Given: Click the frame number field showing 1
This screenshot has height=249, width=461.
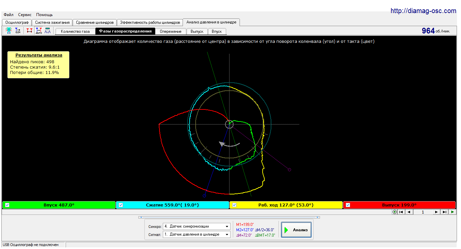Looking at the screenshot, I should (423, 212).
